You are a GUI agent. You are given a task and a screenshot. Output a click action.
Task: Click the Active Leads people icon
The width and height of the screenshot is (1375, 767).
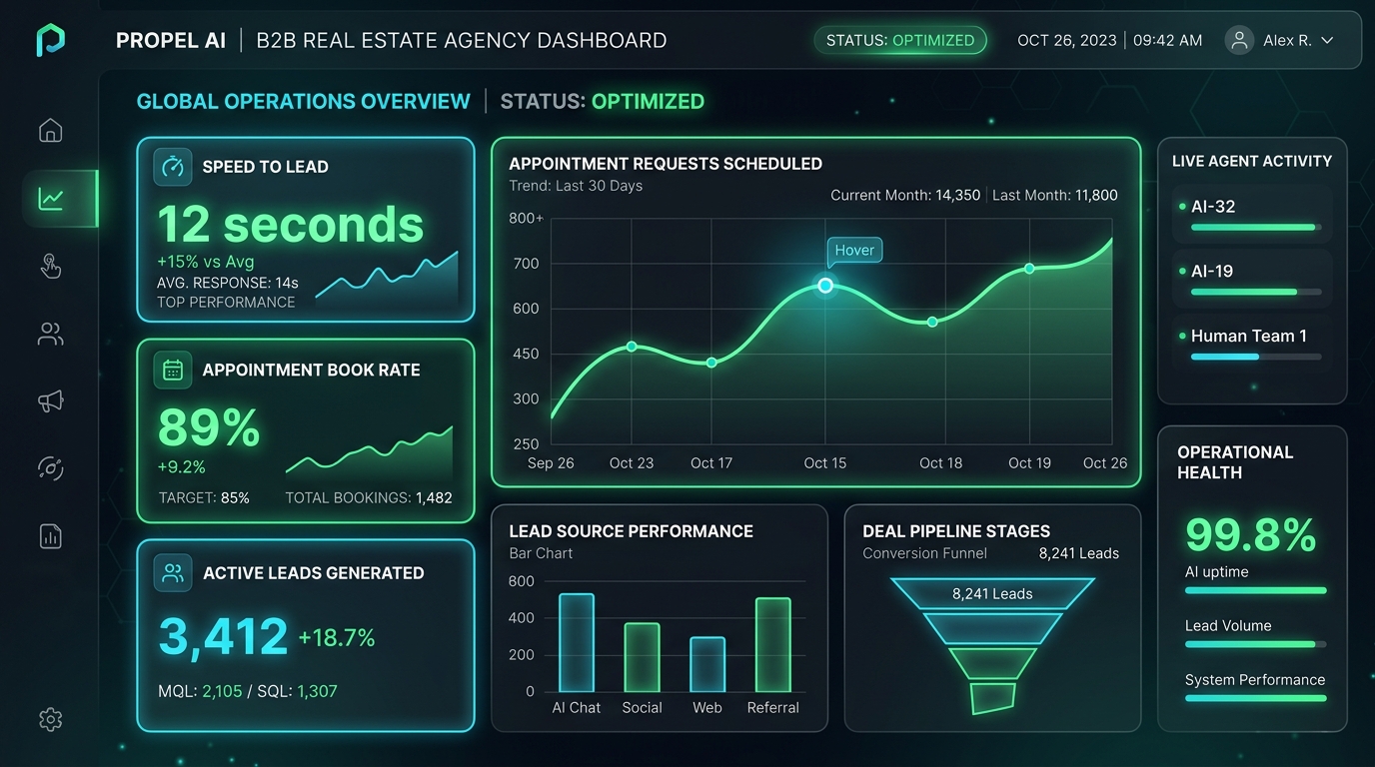pyautogui.click(x=173, y=572)
